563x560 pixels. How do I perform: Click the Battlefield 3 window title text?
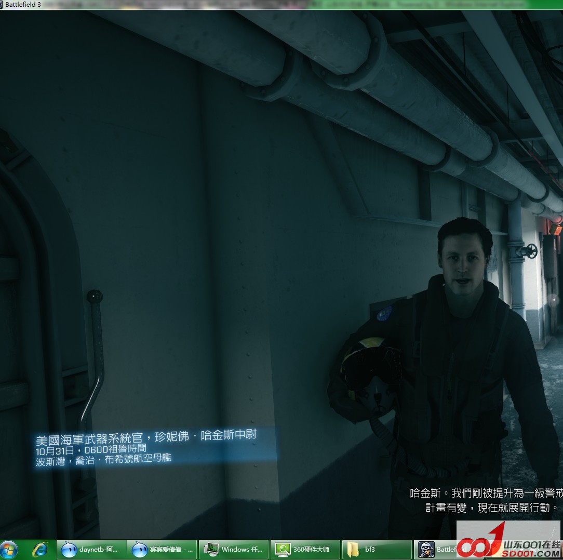tap(23, 5)
